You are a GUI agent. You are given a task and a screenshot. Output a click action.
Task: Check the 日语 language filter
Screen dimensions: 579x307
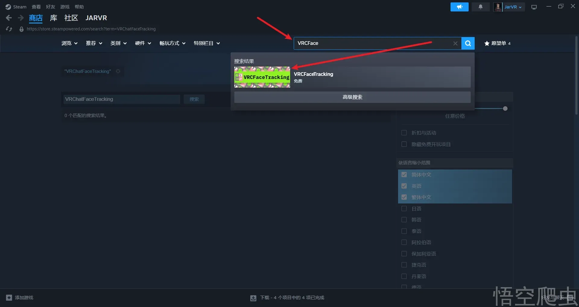(x=404, y=209)
